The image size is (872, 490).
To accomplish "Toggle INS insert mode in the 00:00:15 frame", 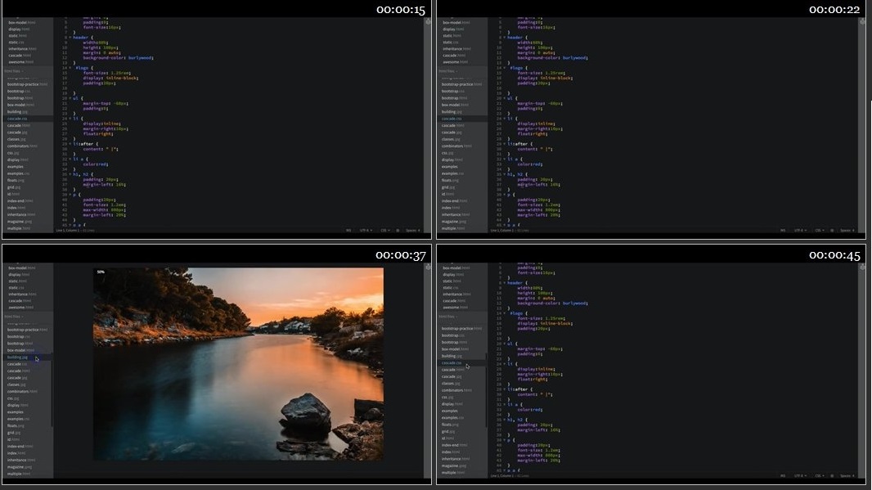I will tap(348, 230).
